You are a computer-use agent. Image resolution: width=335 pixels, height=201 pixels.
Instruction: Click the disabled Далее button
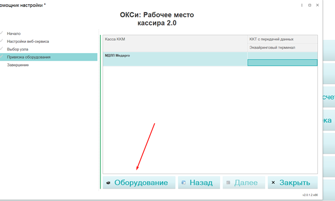pyautogui.click(x=244, y=183)
